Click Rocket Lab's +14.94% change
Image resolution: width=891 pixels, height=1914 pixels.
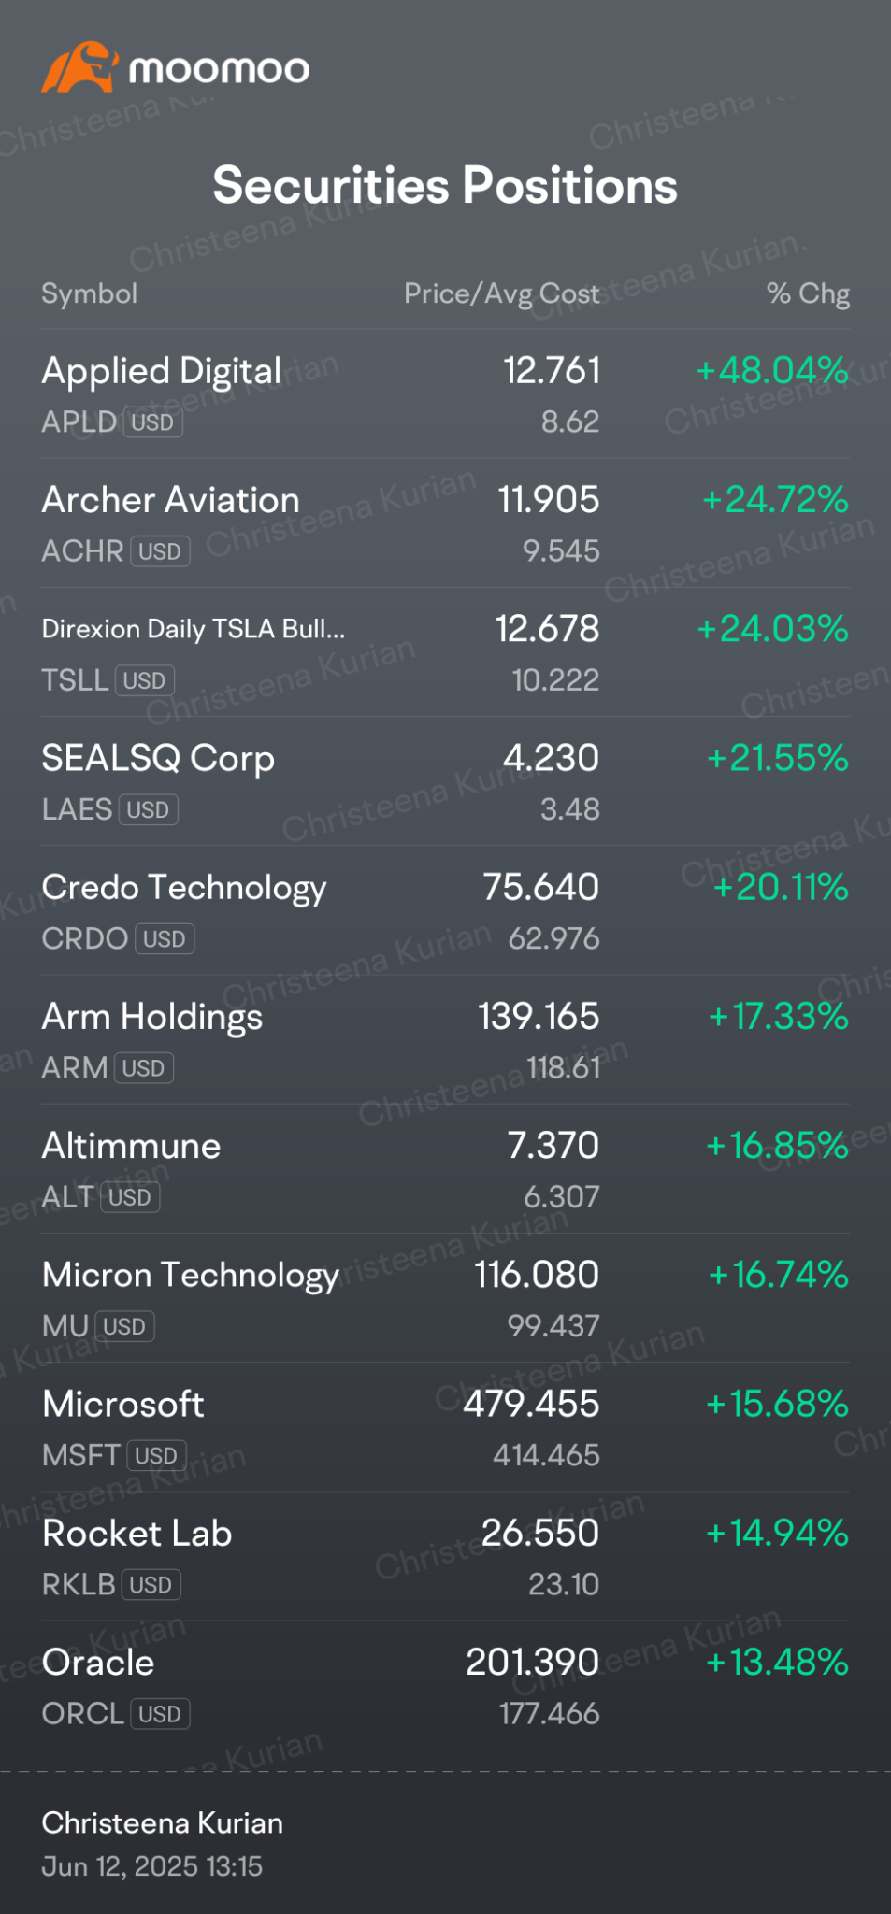776,1533
